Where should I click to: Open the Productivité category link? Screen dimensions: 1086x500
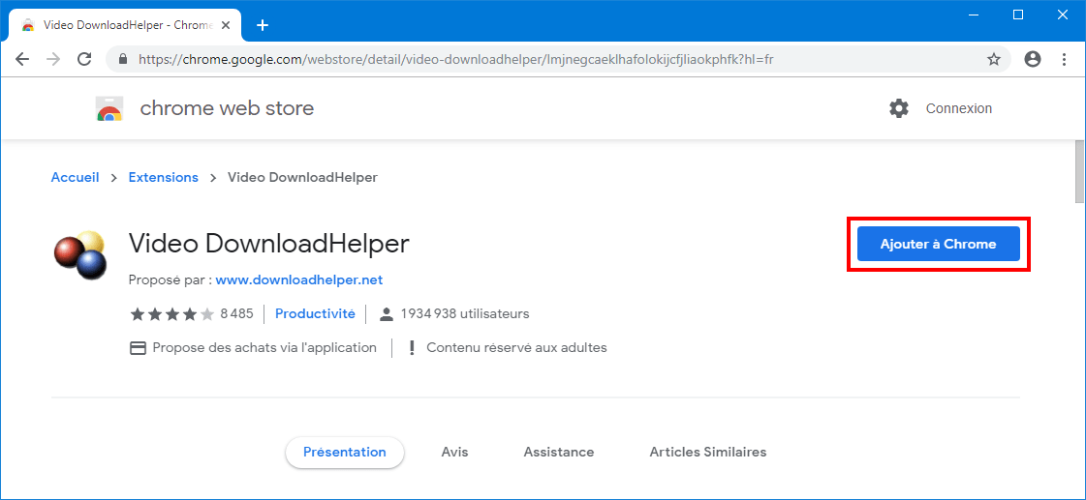click(315, 314)
